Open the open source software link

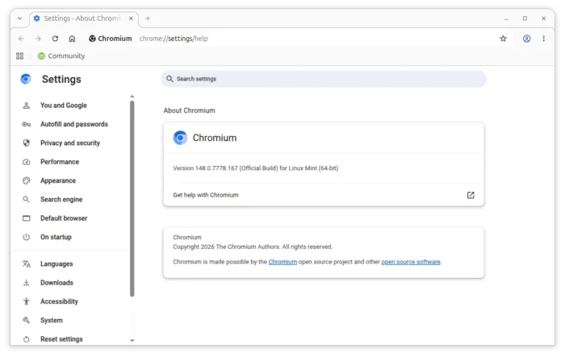411,262
